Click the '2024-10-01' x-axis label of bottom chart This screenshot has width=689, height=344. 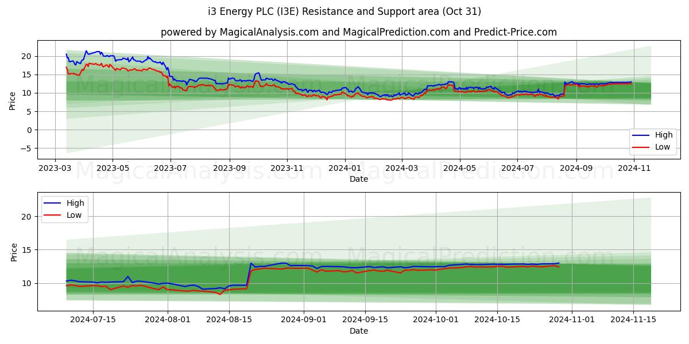(435, 320)
